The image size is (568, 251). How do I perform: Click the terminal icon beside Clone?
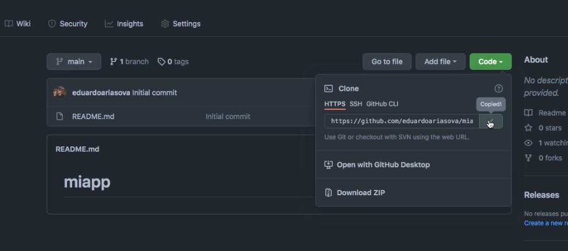tap(329, 89)
